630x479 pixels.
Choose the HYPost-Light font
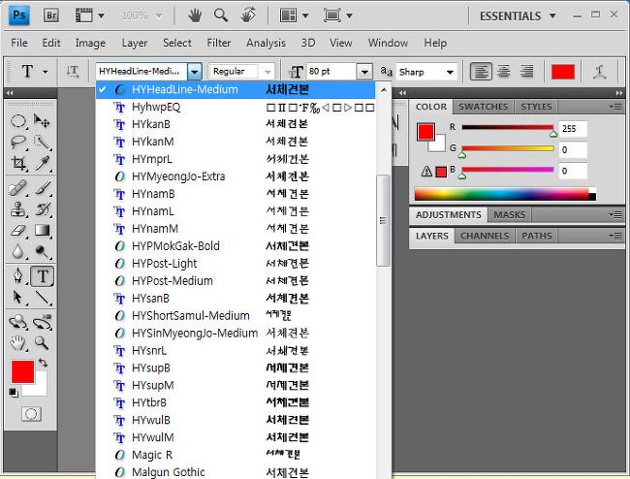236,263
